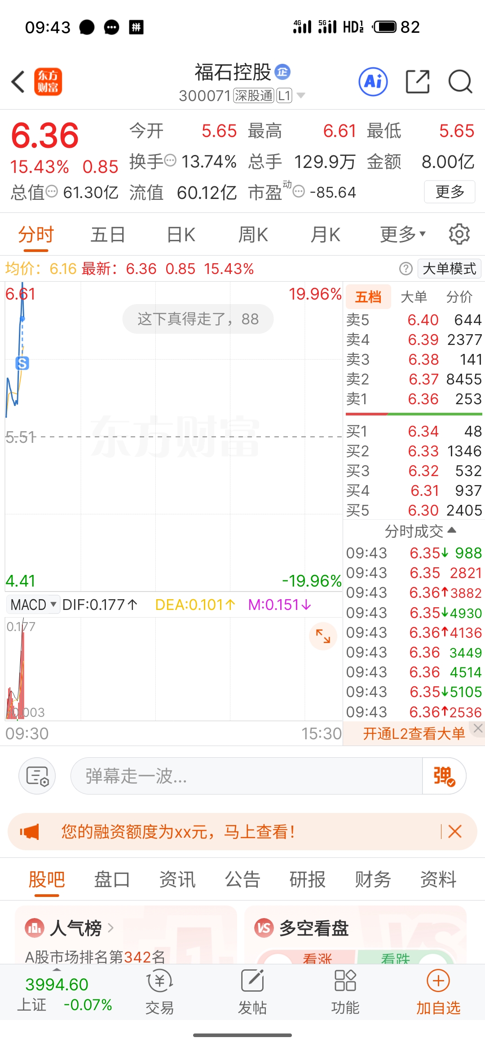Tap the 总值 info bubble icon
Screen dimensions: 485x1051
[52, 192]
